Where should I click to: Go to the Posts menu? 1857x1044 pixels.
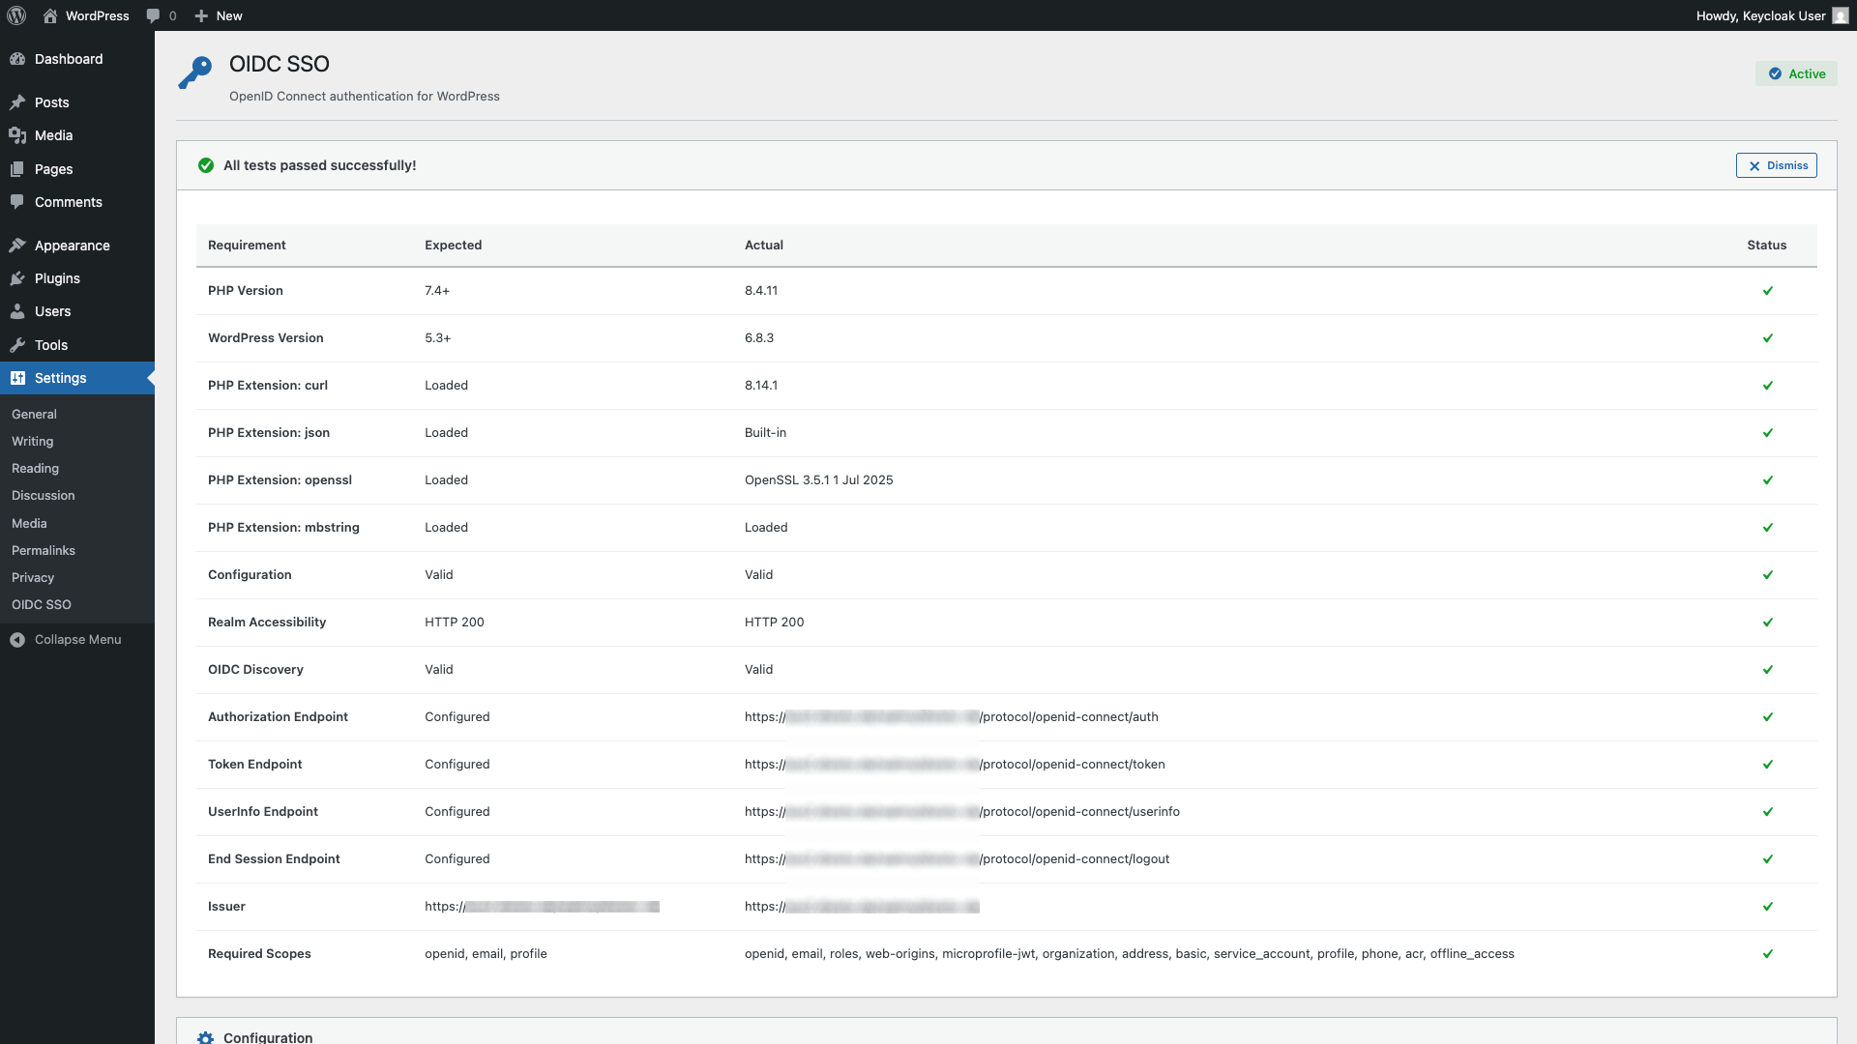click(77, 102)
